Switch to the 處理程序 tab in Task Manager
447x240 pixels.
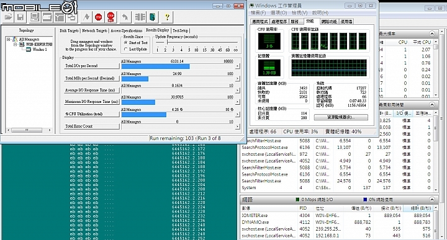(x=279, y=22)
